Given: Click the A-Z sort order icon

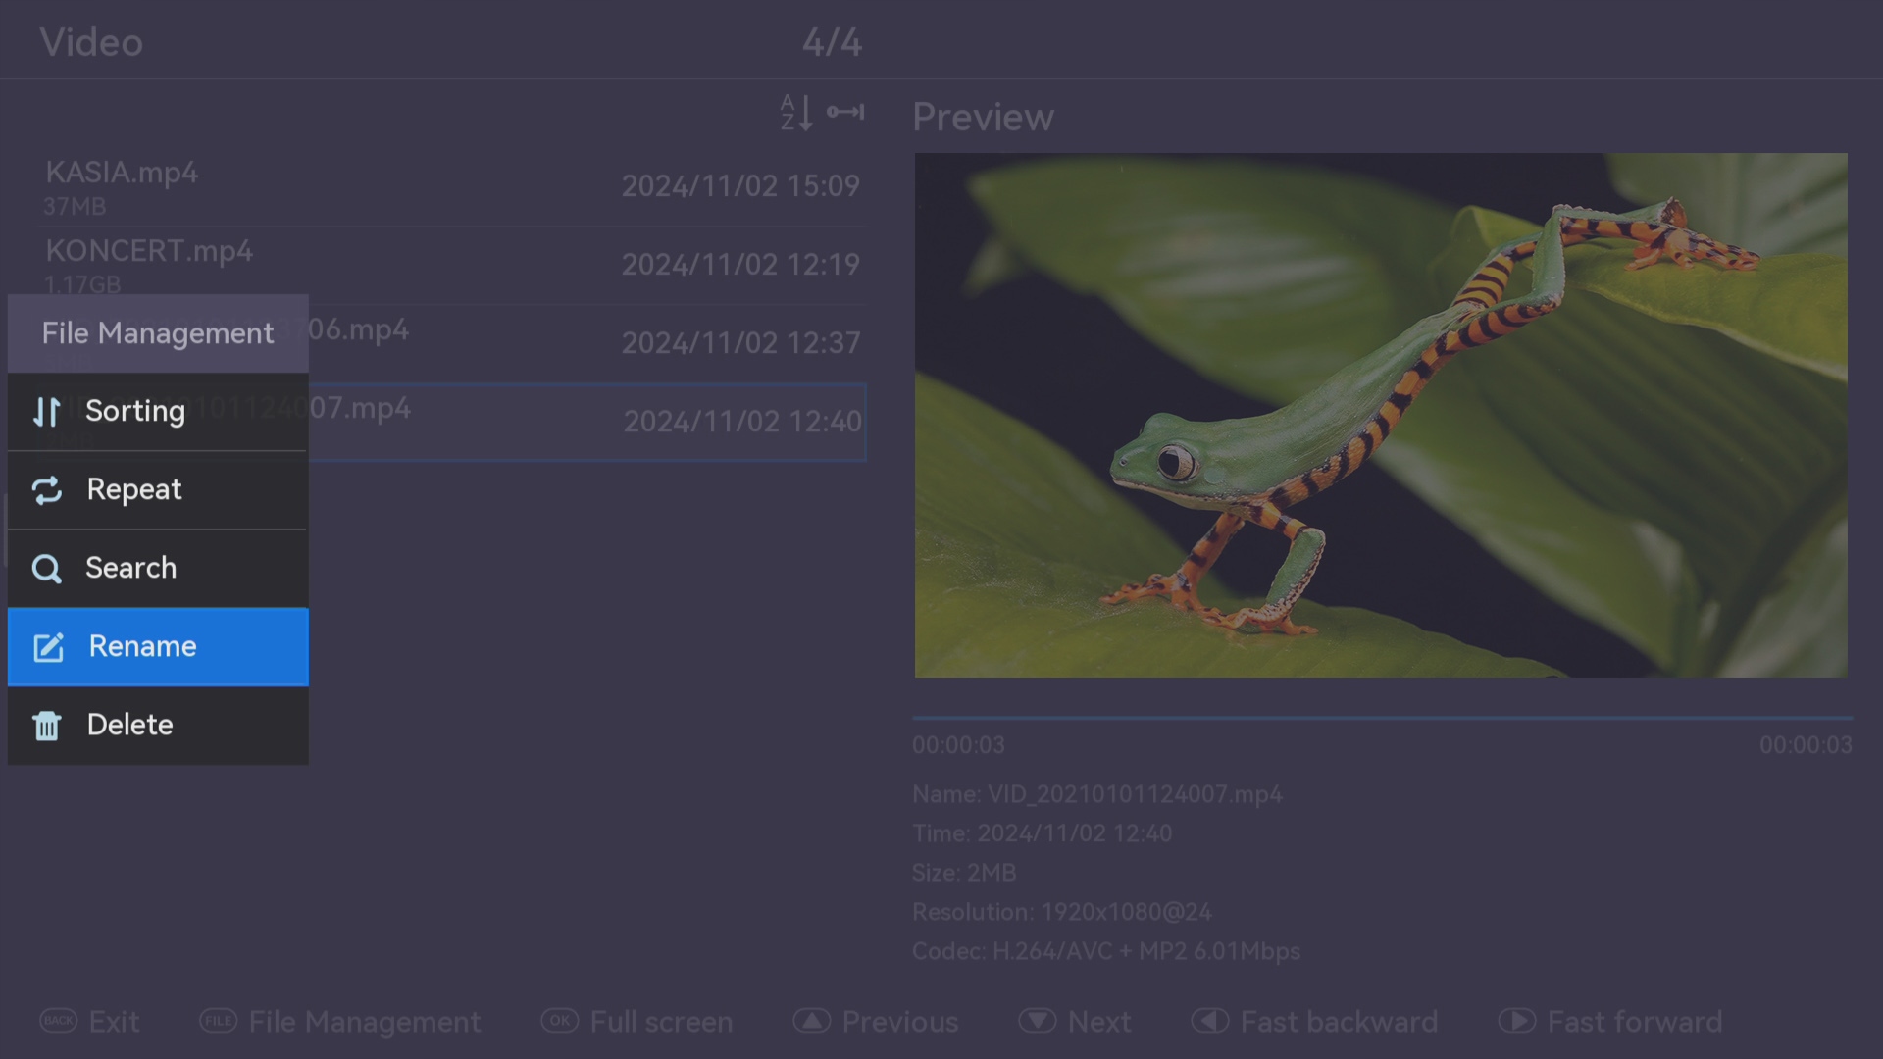Looking at the screenshot, I should pos(795,113).
